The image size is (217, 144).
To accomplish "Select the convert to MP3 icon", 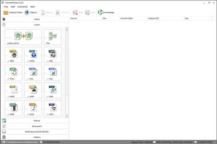I will coord(13,55).
